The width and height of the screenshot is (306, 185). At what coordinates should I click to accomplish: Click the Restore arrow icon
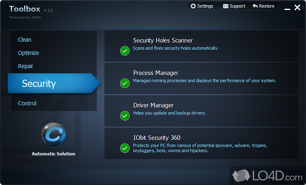[x=255, y=6]
